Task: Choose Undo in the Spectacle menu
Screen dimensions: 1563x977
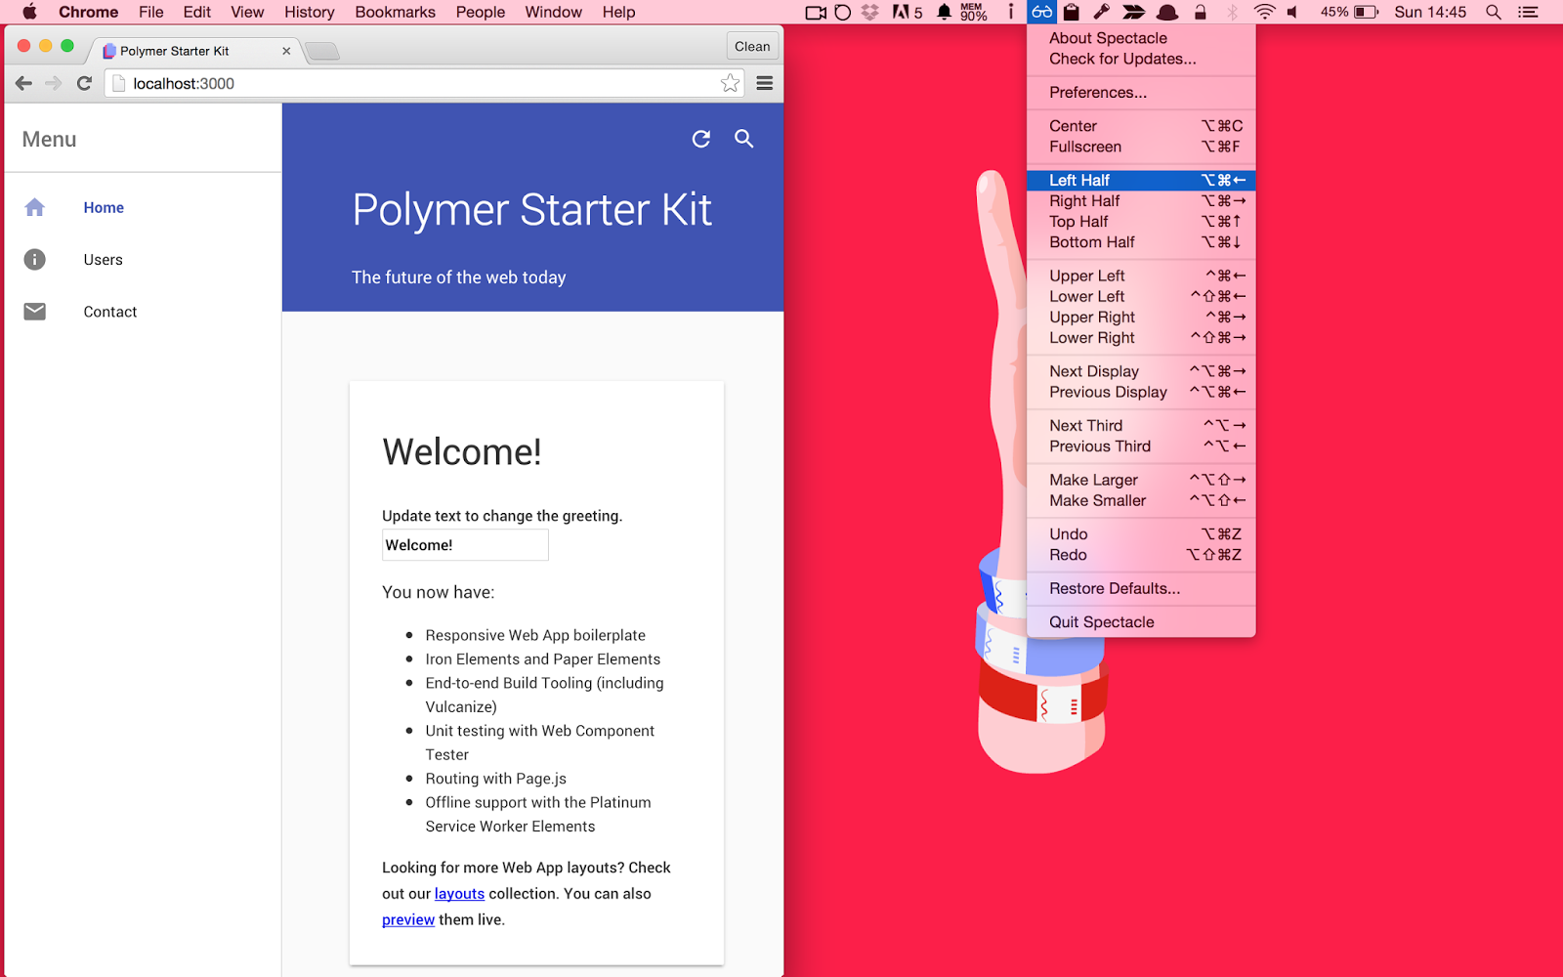Action: pyautogui.click(x=1141, y=533)
